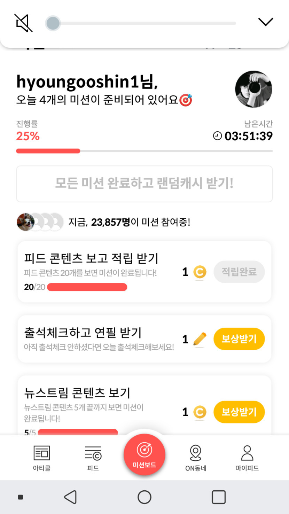Viewport: 289px width, 514px height.
Task: Open the 아티클 tab
Action: pyautogui.click(x=42, y=458)
